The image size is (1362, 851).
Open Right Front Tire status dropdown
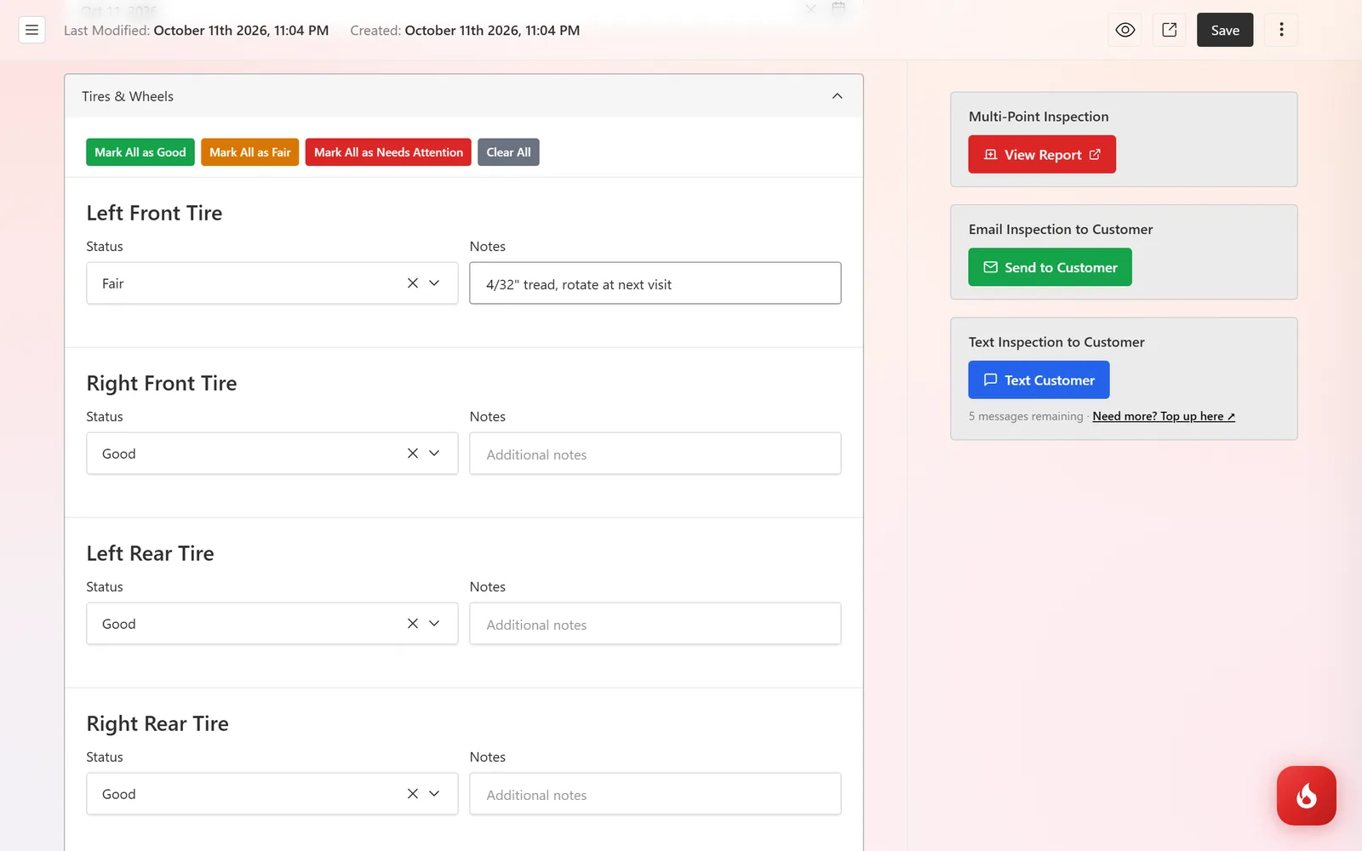tap(434, 454)
